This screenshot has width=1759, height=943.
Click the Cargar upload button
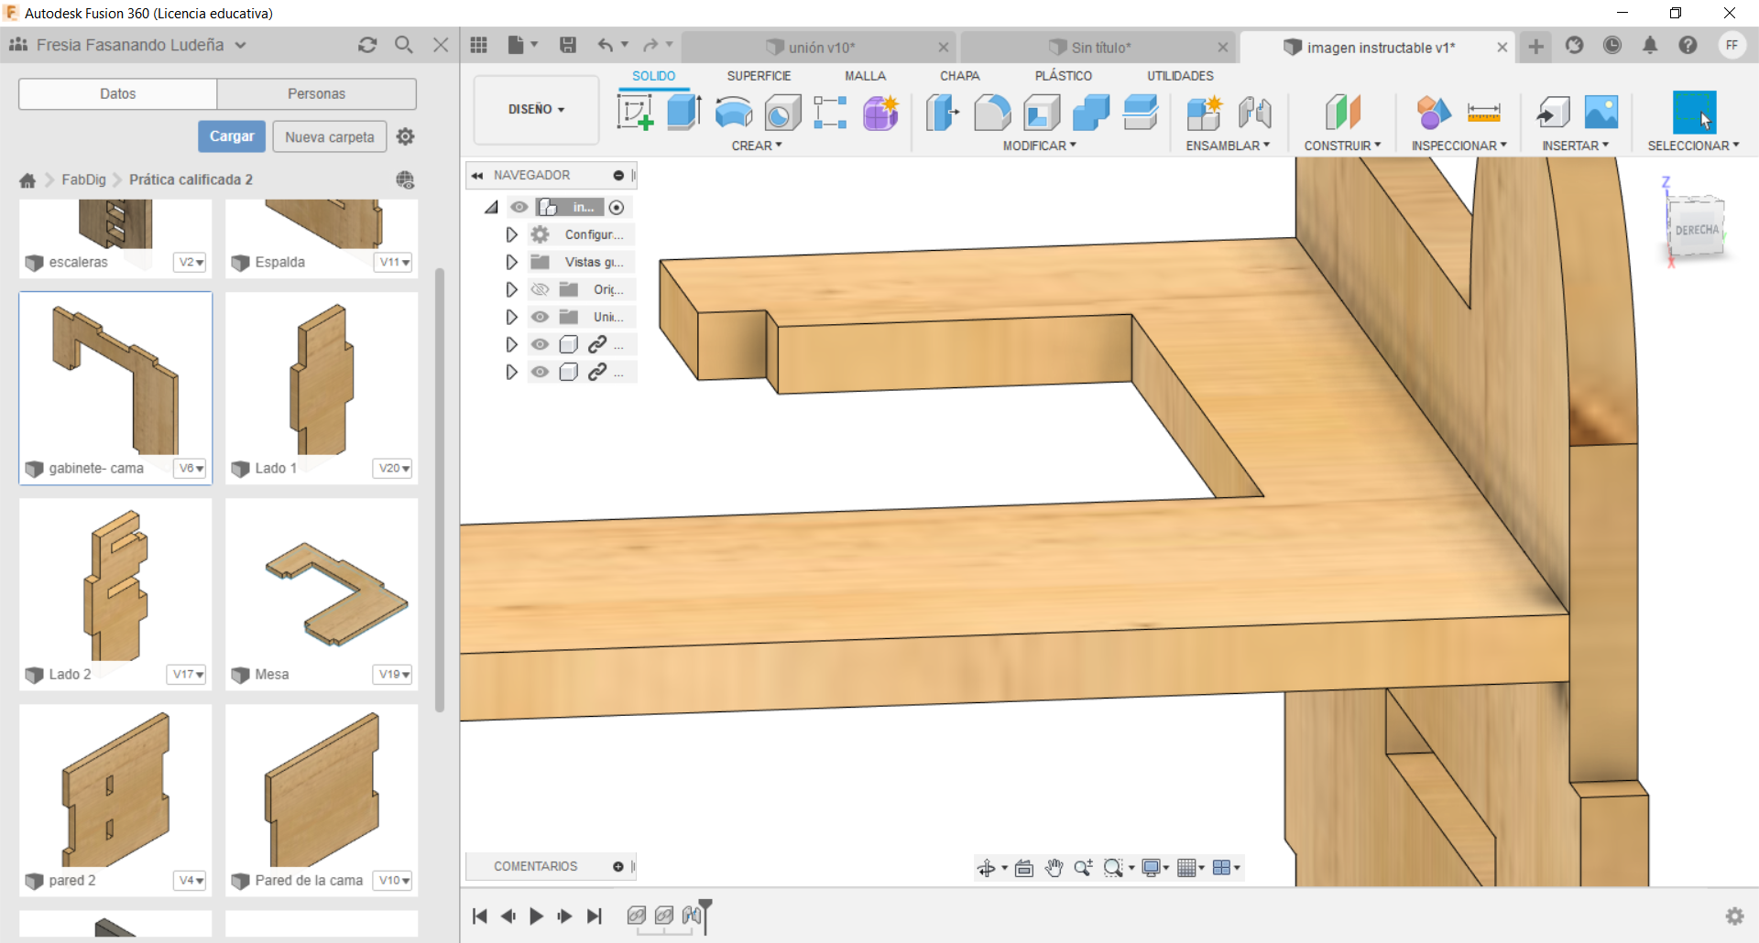(232, 136)
